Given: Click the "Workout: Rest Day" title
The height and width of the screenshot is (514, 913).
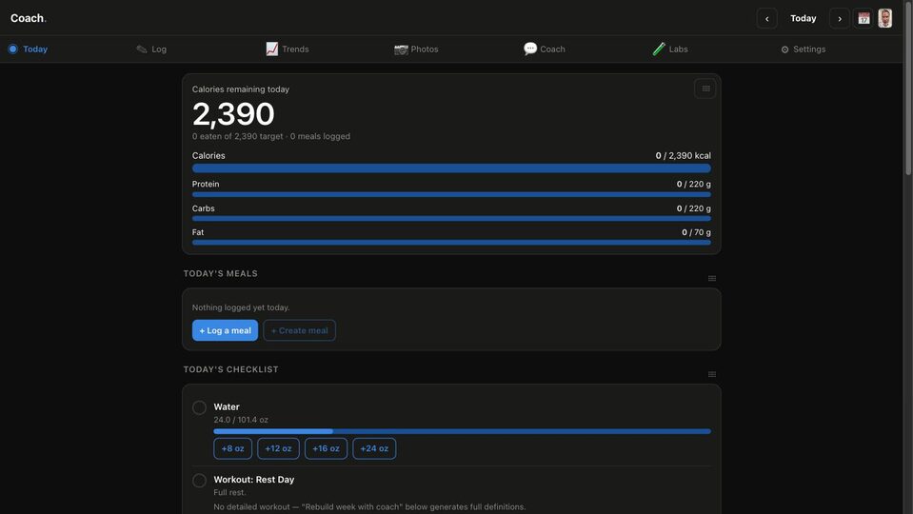Looking at the screenshot, I should [x=254, y=480].
